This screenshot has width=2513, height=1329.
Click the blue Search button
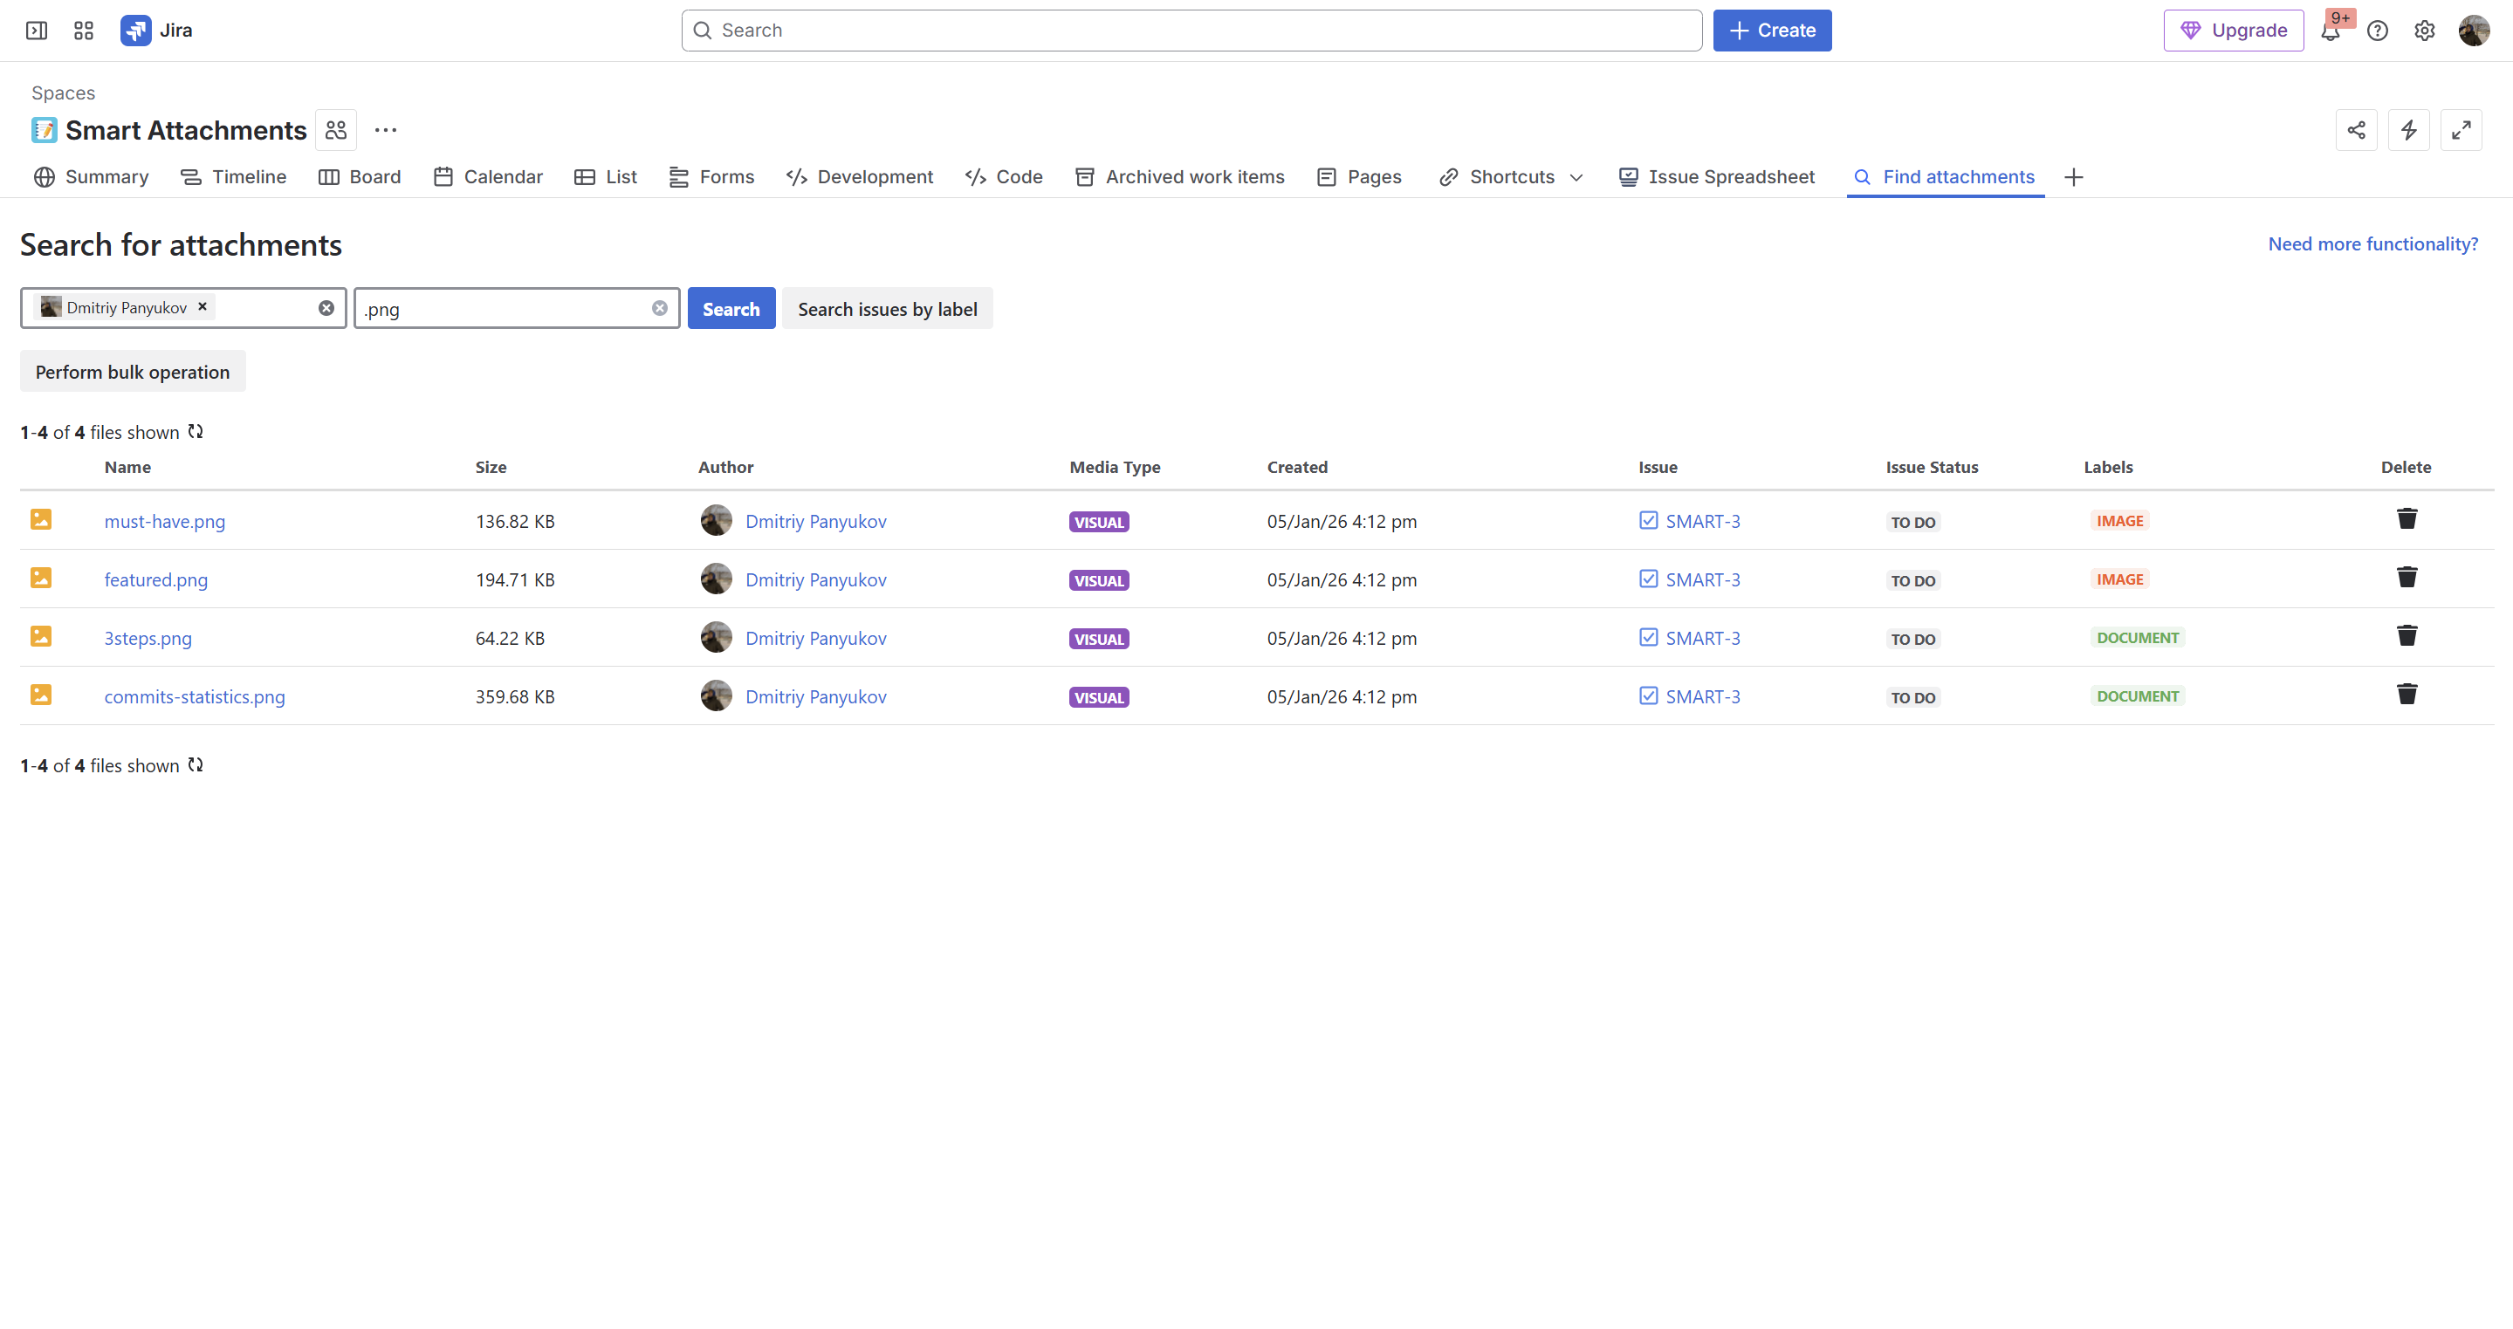[x=731, y=308]
